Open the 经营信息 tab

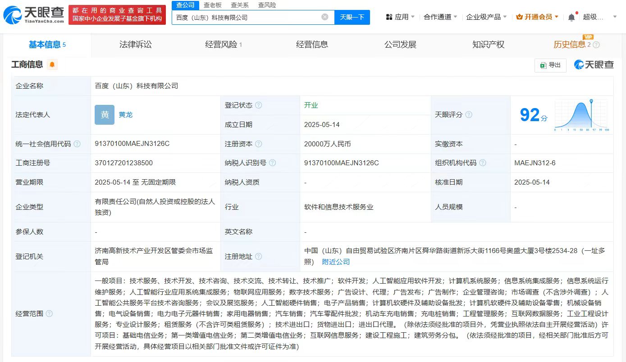(x=312, y=45)
